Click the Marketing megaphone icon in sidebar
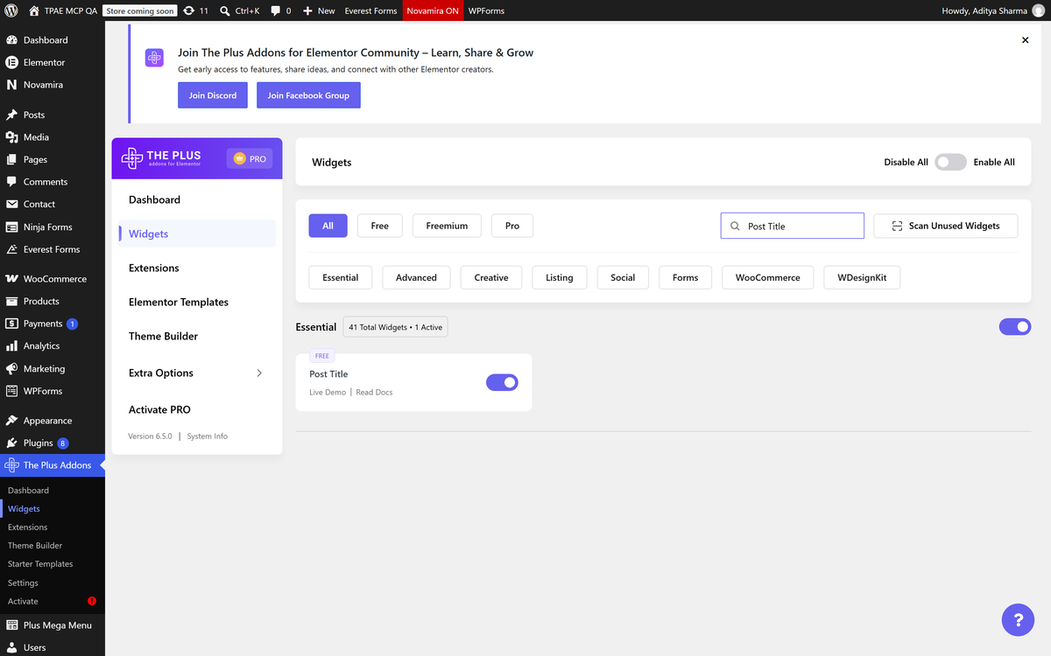Viewport: 1051px width, 656px height. (x=11, y=368)
